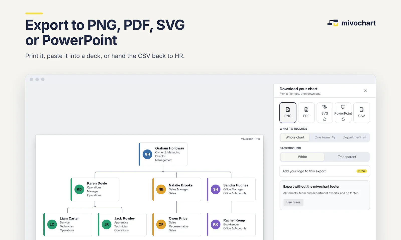Select Whole chart to include

295,137
